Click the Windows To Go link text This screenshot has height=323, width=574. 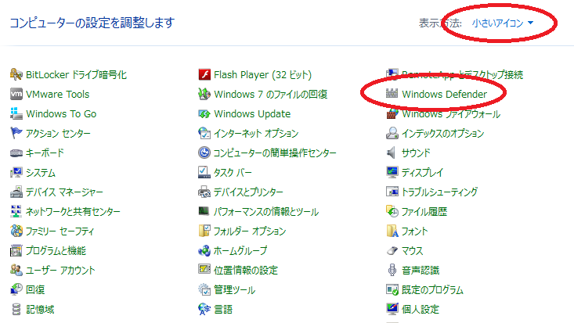tap(61, 113)
